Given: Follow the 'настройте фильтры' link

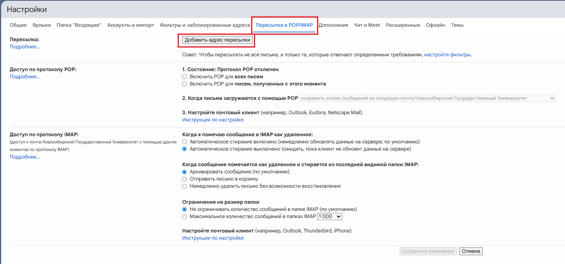Looking at the screenshot, I should coord(447,55).
